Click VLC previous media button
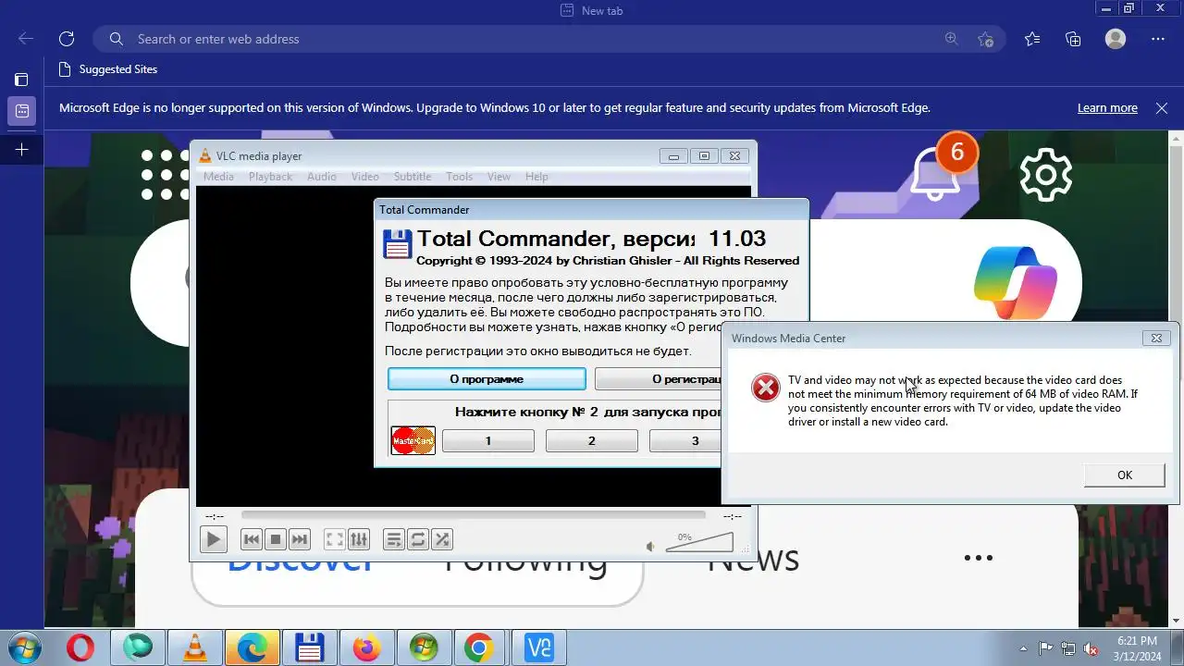Viewport: 1184px width, 666px height. pos(251,539)
